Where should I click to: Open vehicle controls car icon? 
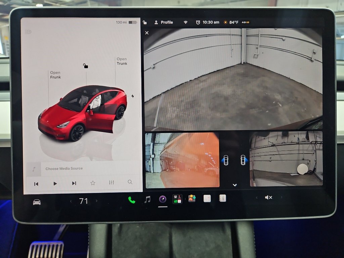click(x=37, y=202)
